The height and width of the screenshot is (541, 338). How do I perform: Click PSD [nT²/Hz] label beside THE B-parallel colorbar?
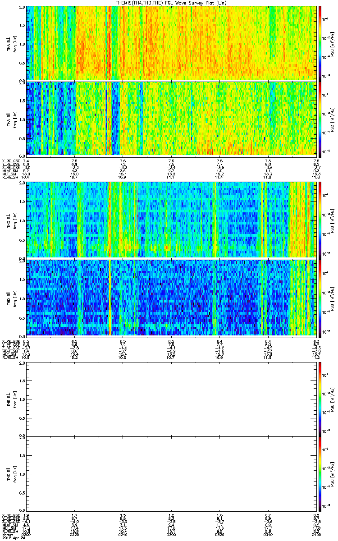point(333,473)
